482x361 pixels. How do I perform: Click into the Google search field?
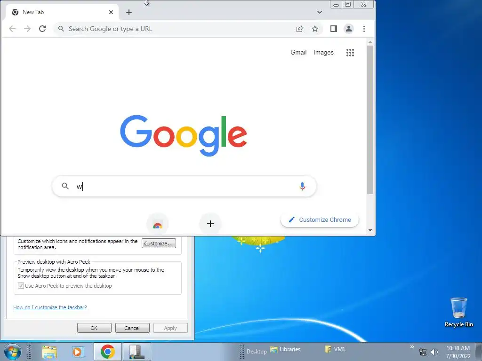coord(185,186)
